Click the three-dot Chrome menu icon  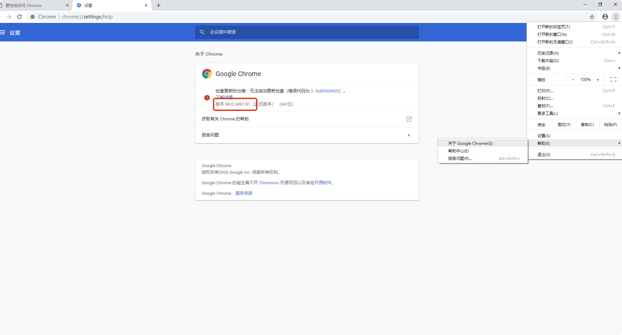point(616,17)
